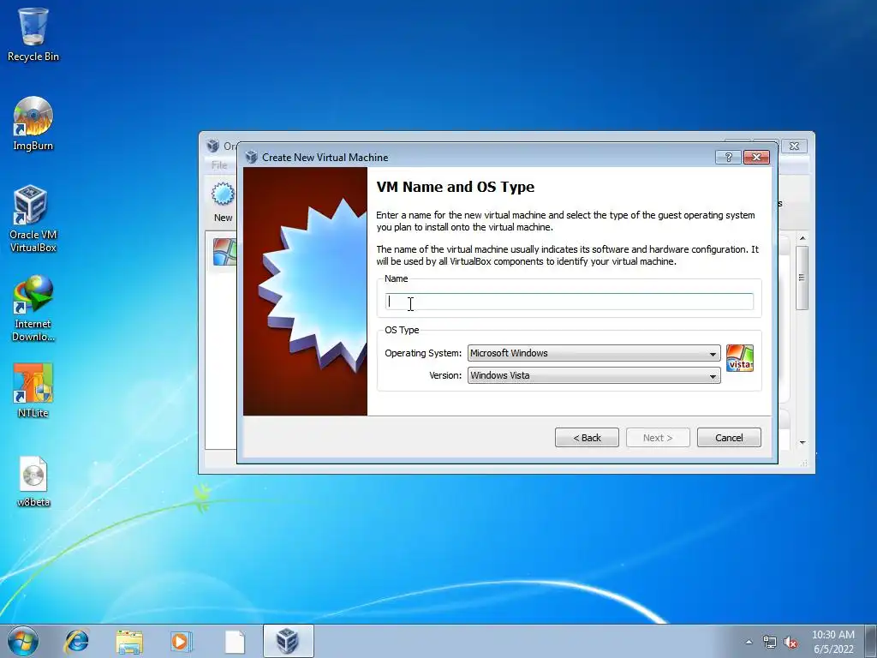Open the network status tray icon
Image resolution: width=877 pixels, height=658 pixels.
(770, 643)
